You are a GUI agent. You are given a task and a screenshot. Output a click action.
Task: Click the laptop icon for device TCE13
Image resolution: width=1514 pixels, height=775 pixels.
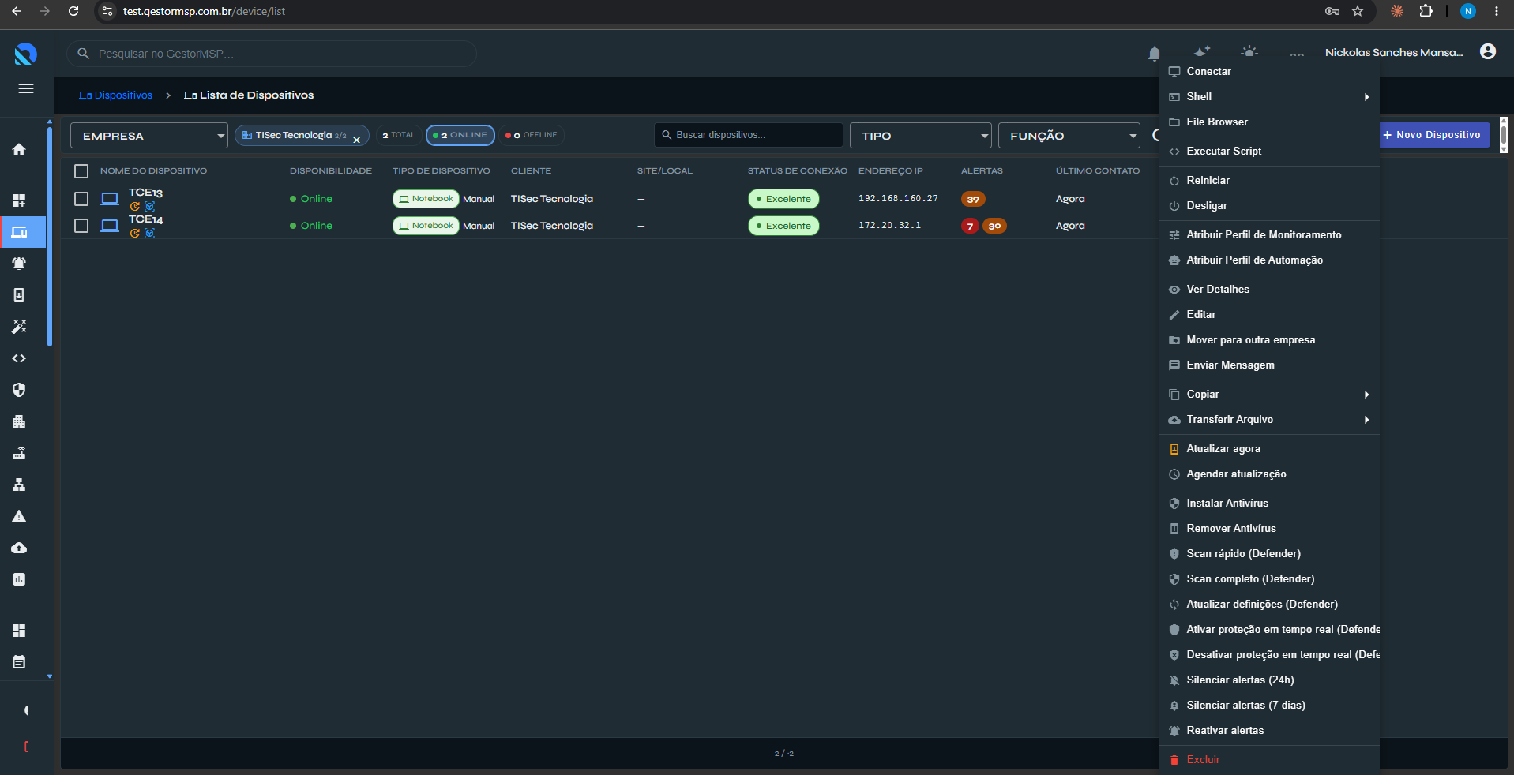pyautogui.click(x=110, y=199)
